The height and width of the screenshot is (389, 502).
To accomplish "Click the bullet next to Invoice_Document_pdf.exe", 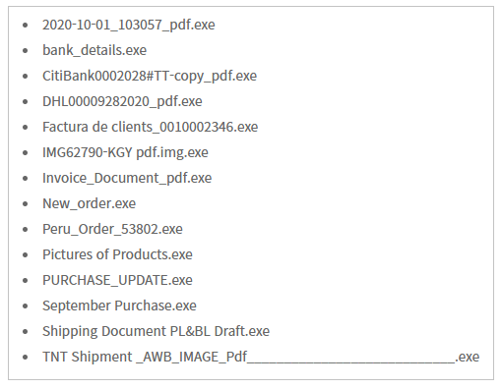I will pyautogui.click(x=26, y=179).
